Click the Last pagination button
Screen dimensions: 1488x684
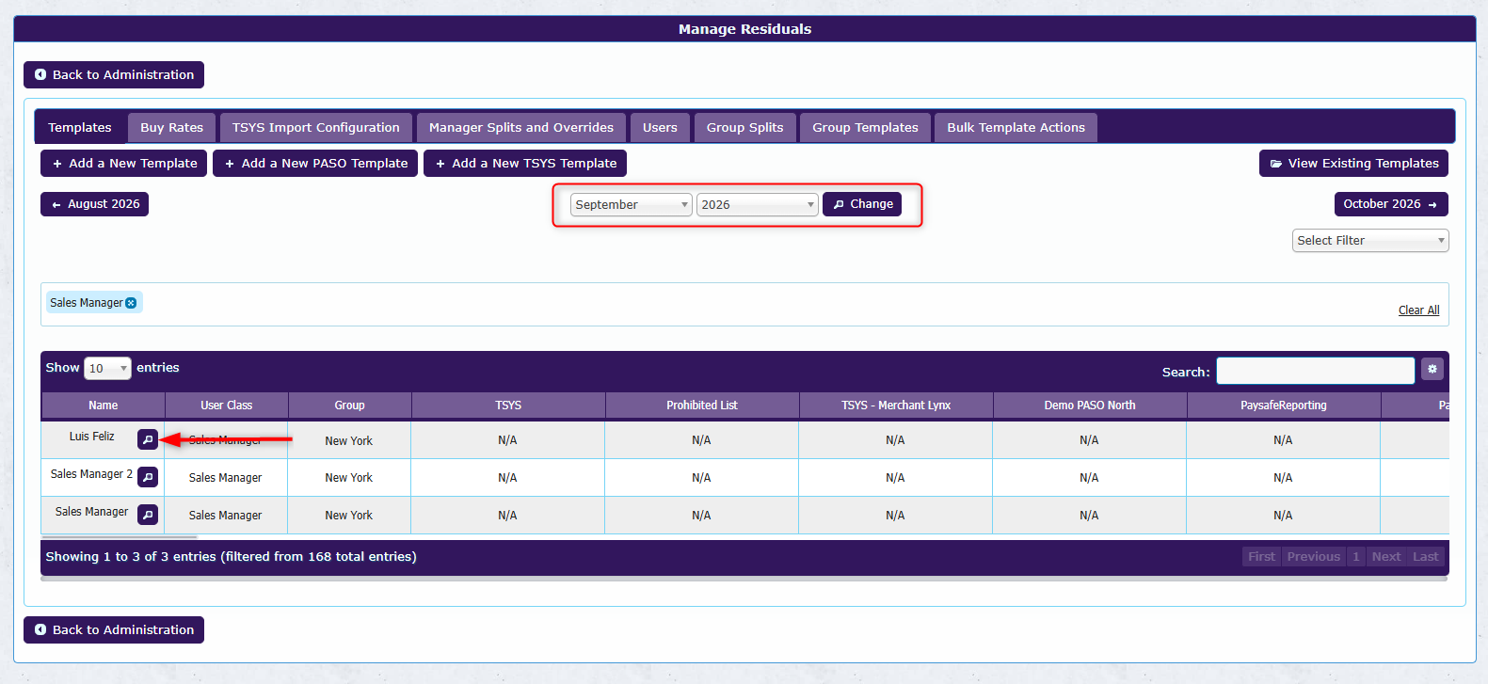point(1426,557)
